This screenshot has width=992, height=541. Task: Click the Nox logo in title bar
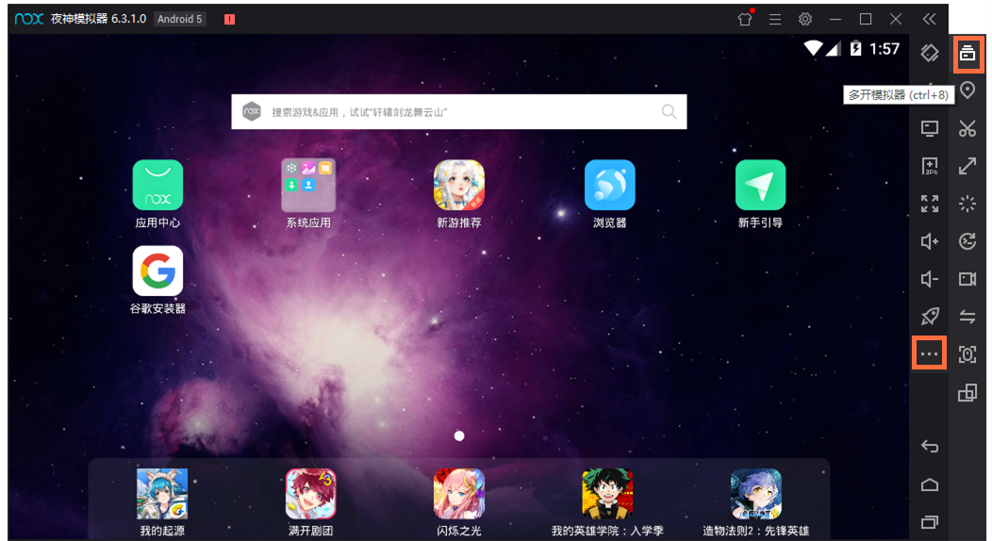[x=29, y=19]
